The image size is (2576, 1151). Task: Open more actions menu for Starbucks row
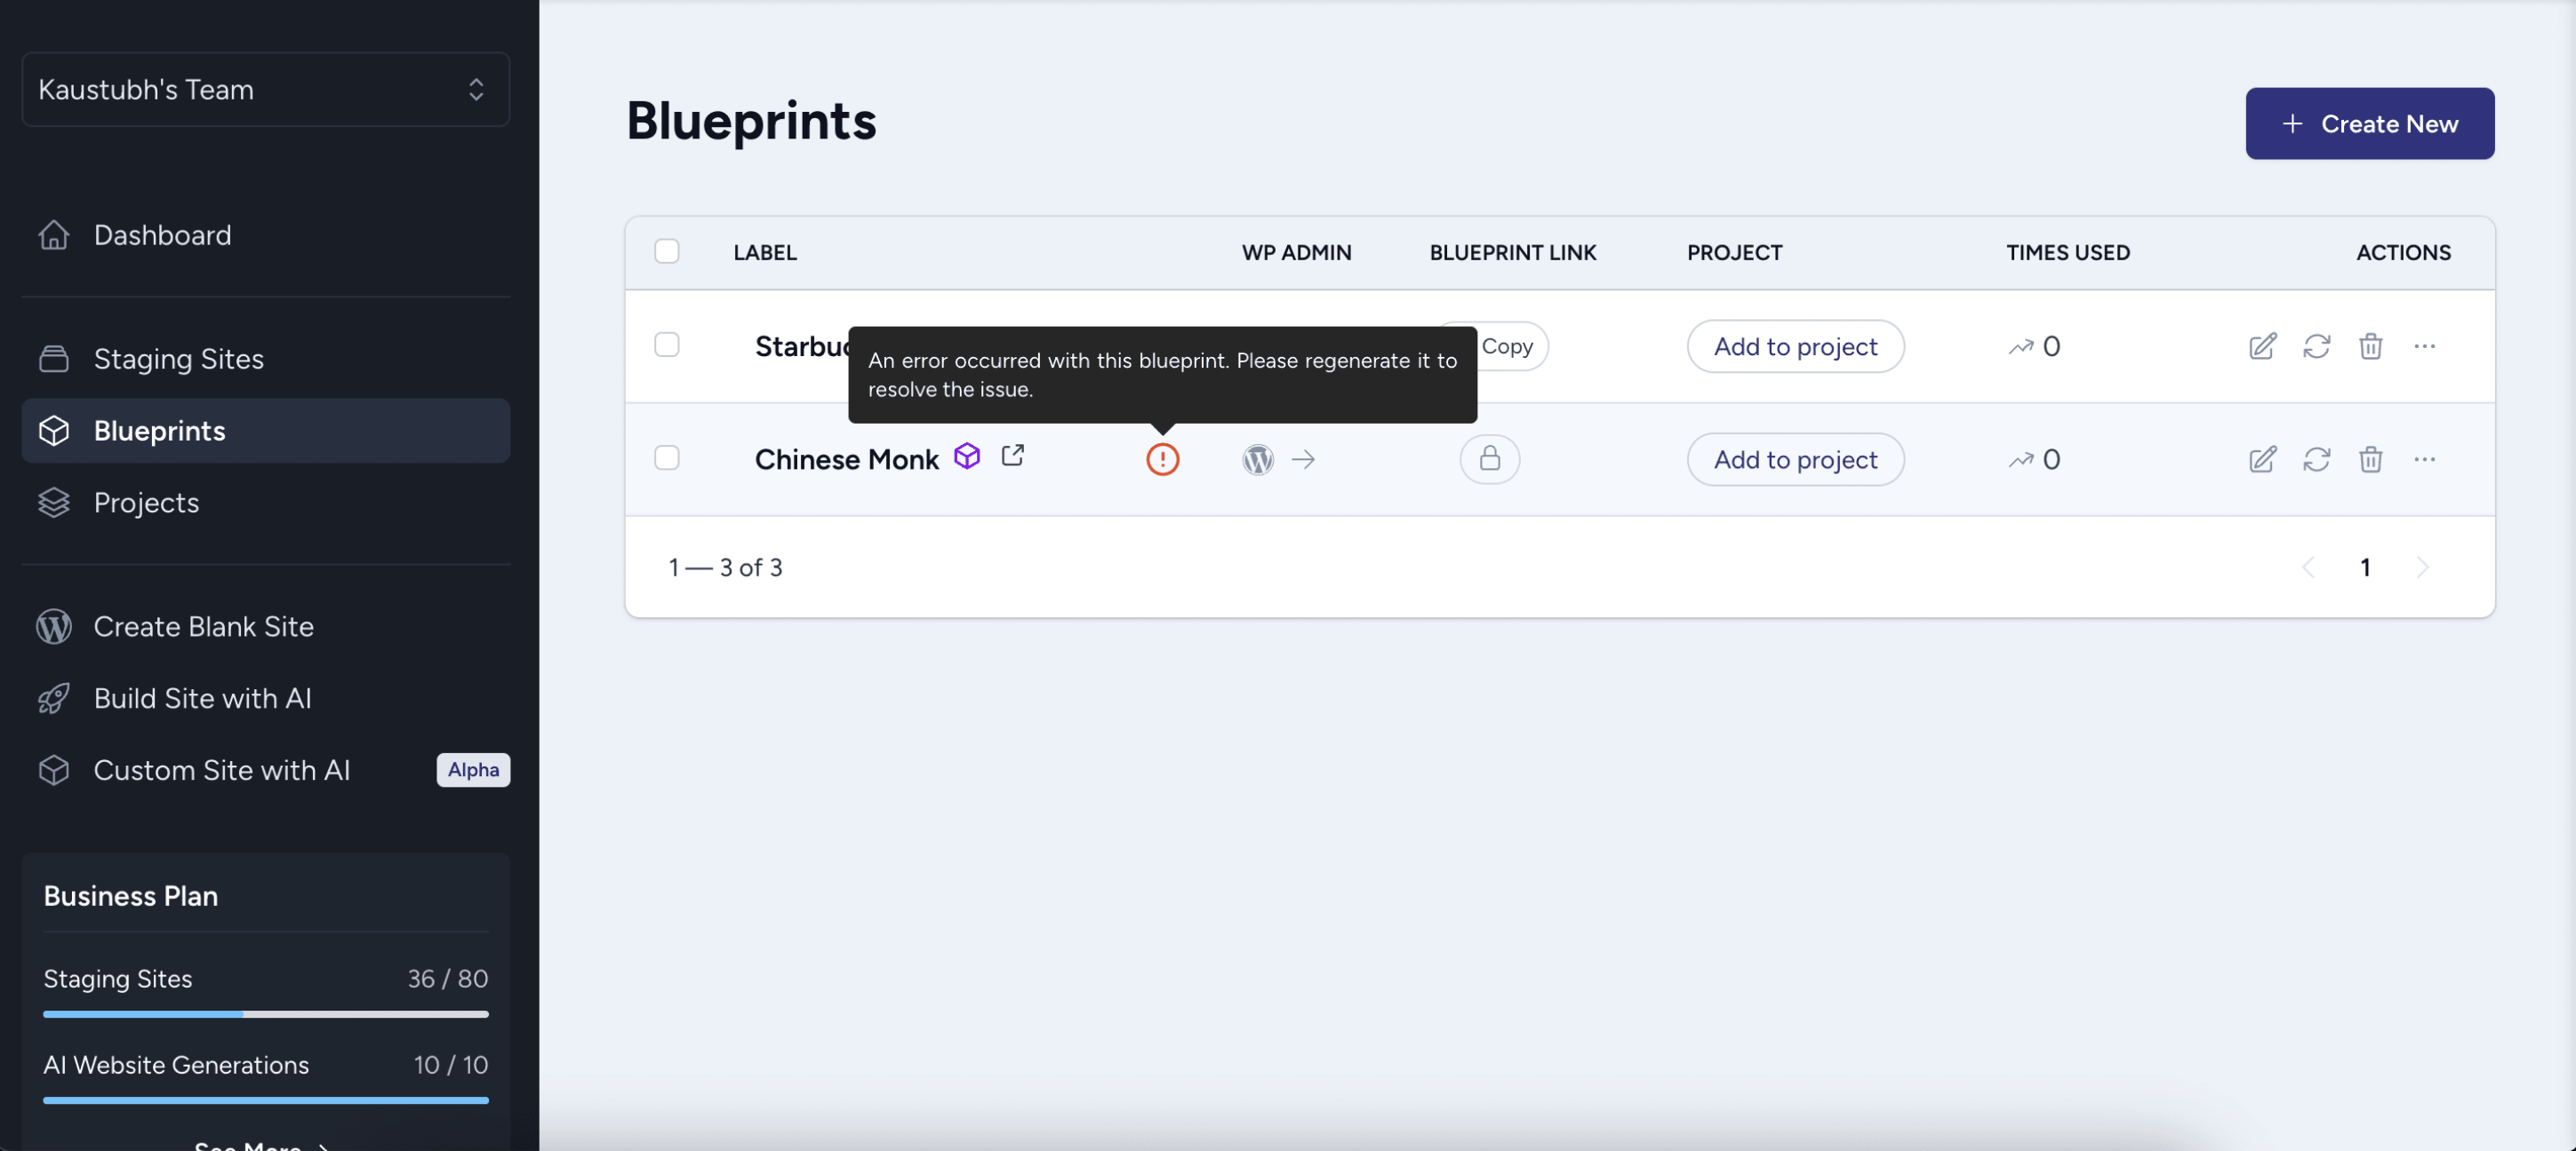coord(2424,346)
